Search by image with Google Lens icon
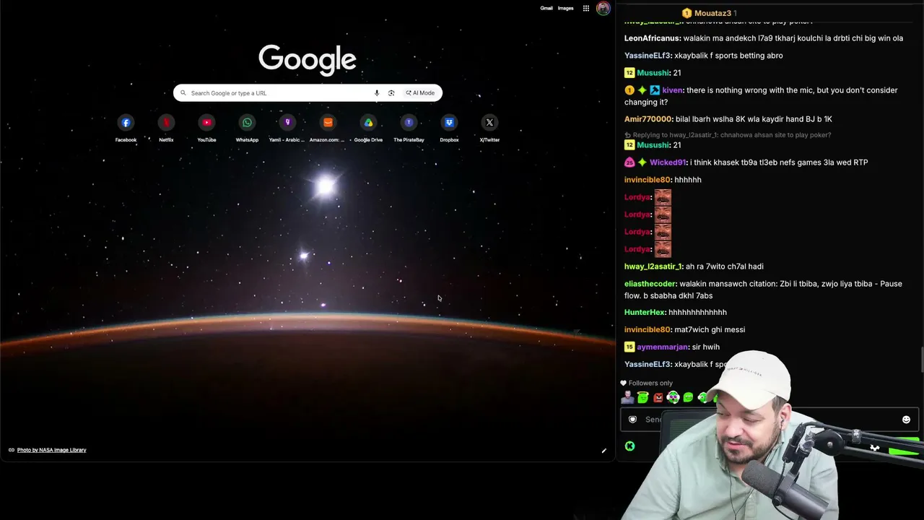Image resolution: width=924 pixels, height=520 pixels. [391, 93]
